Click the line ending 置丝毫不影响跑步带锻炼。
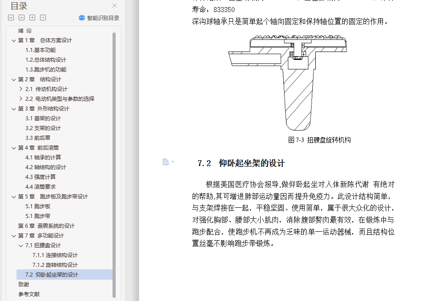 coord(234,243)
